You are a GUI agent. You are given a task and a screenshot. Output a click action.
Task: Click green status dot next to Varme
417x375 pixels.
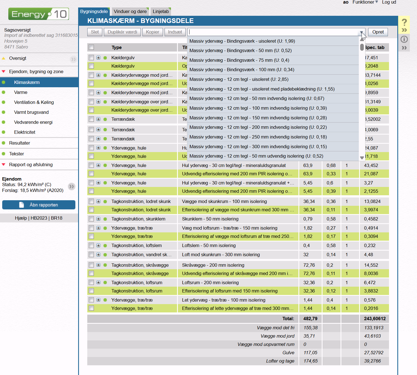4,92
